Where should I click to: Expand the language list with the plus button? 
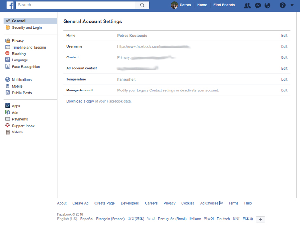click(x=260, y=219)
